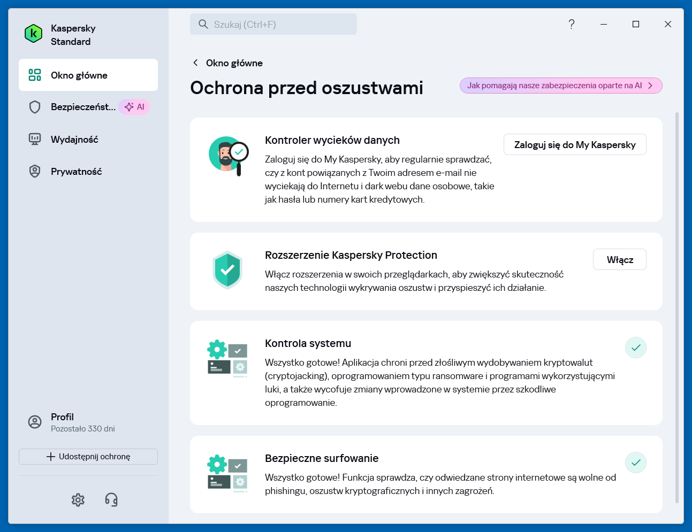Click the Kontroler wycieków danych illustration
Viewport: 692px width, 532px height.
coord(229,155)
